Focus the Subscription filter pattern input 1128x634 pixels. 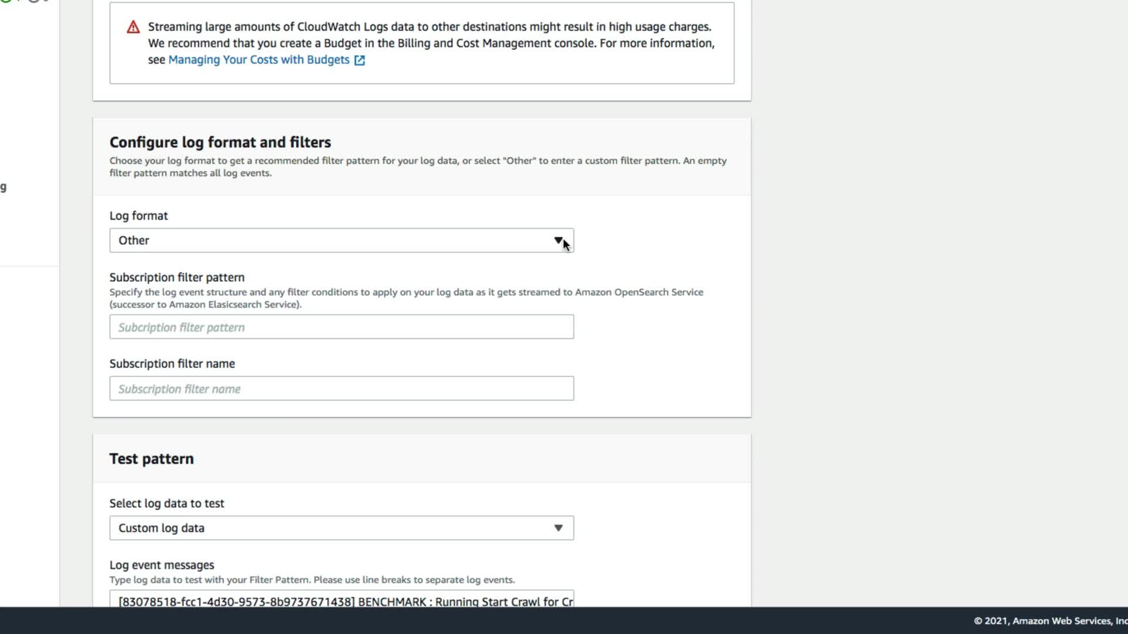[341, 327]
